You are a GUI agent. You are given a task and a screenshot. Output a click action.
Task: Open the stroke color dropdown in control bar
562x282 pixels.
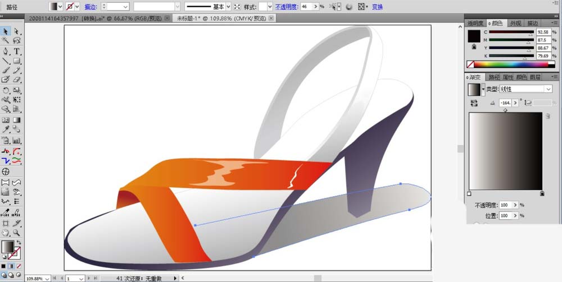click(x=77, y=6)
